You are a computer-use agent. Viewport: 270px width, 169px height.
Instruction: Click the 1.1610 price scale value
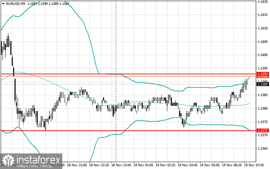click(x=263, y=28)
